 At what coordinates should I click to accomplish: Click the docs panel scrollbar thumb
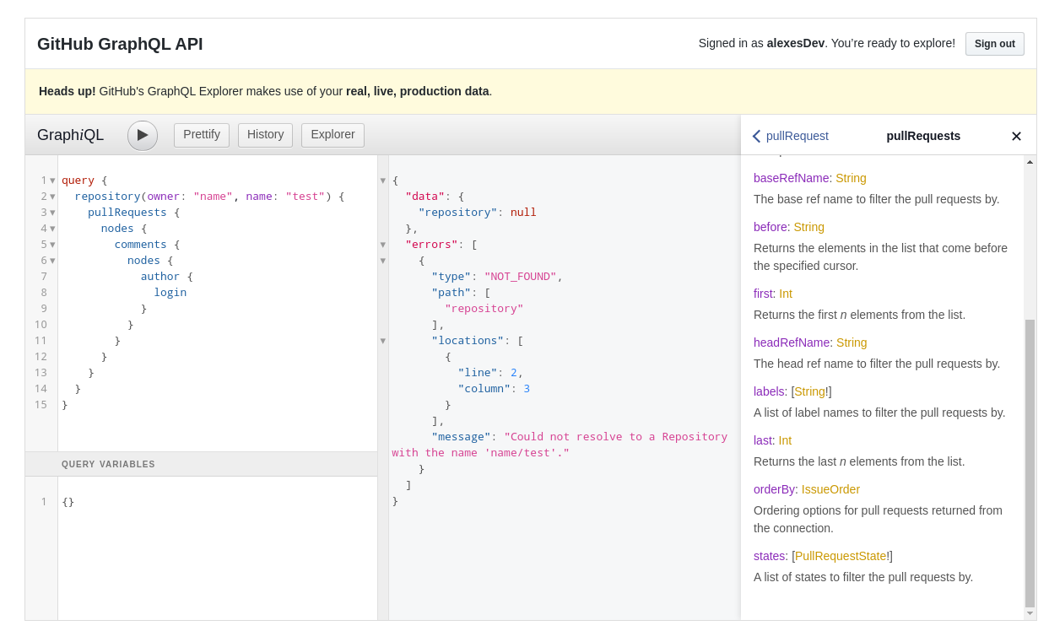(x=1030, y=463)
